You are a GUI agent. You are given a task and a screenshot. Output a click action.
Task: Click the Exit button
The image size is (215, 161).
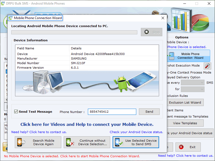pyautogui.click(x=188, y=147)
